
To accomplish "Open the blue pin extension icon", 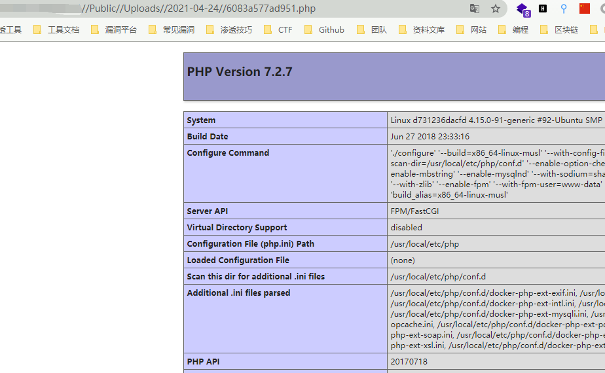I will pyautogui.click(x=564, y=9).
